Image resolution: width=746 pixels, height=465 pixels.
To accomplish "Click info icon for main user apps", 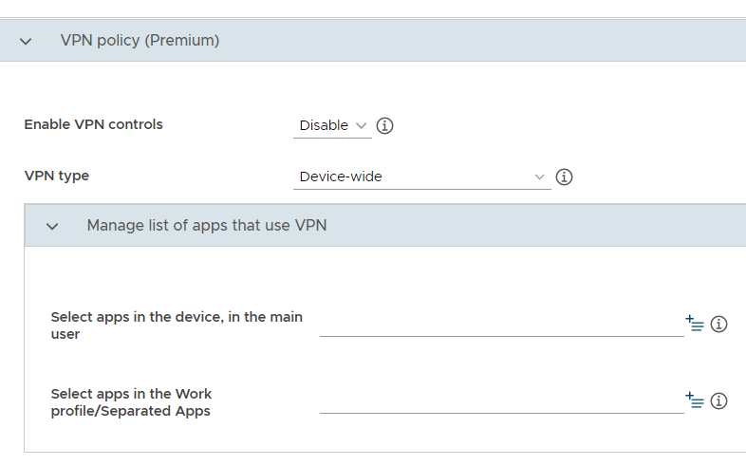I will coord(718,324).
